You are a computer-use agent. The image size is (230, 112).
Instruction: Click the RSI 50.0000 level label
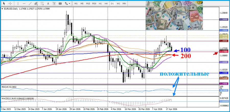click(x=224, y=91)
